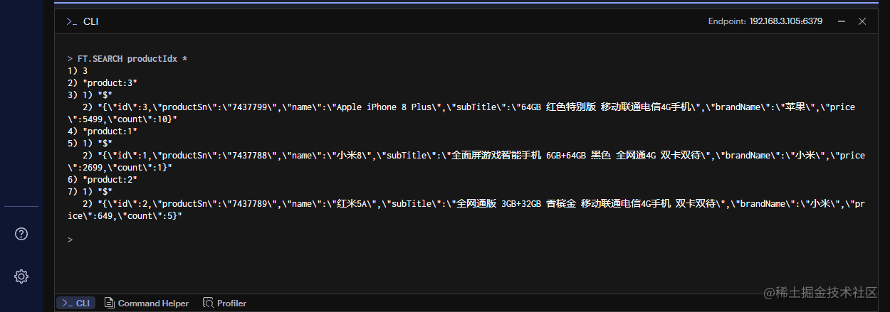Screen dimensions: 890x312
Task: Click the CLI prompt icon in panel header
Action: [71, 21]
